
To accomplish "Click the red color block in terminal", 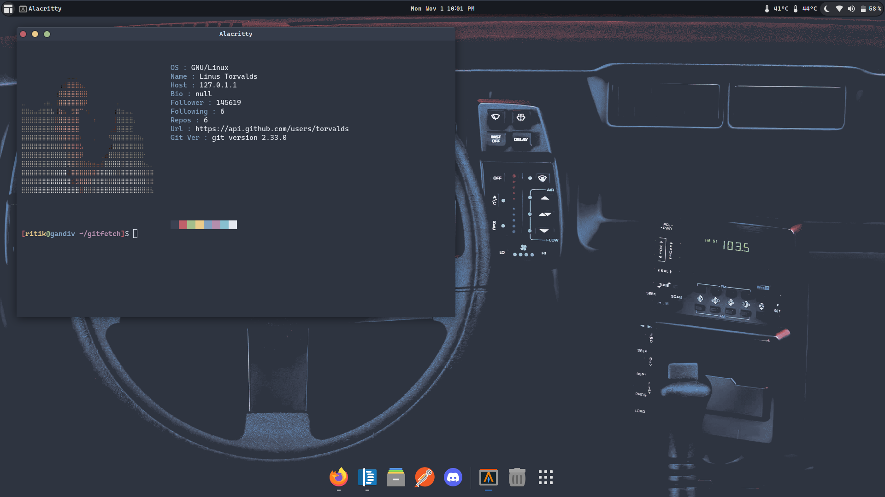I will click(x=183, y=225).
